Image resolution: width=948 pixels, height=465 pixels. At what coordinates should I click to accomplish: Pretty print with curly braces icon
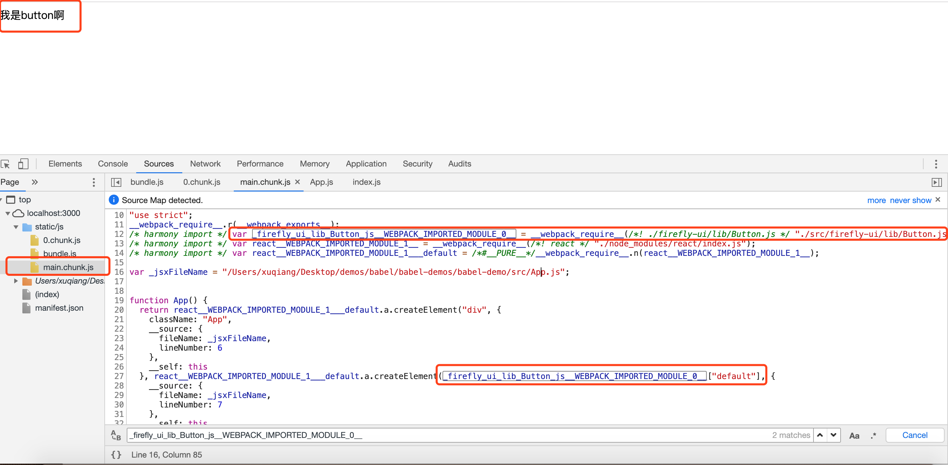point(116,455)
